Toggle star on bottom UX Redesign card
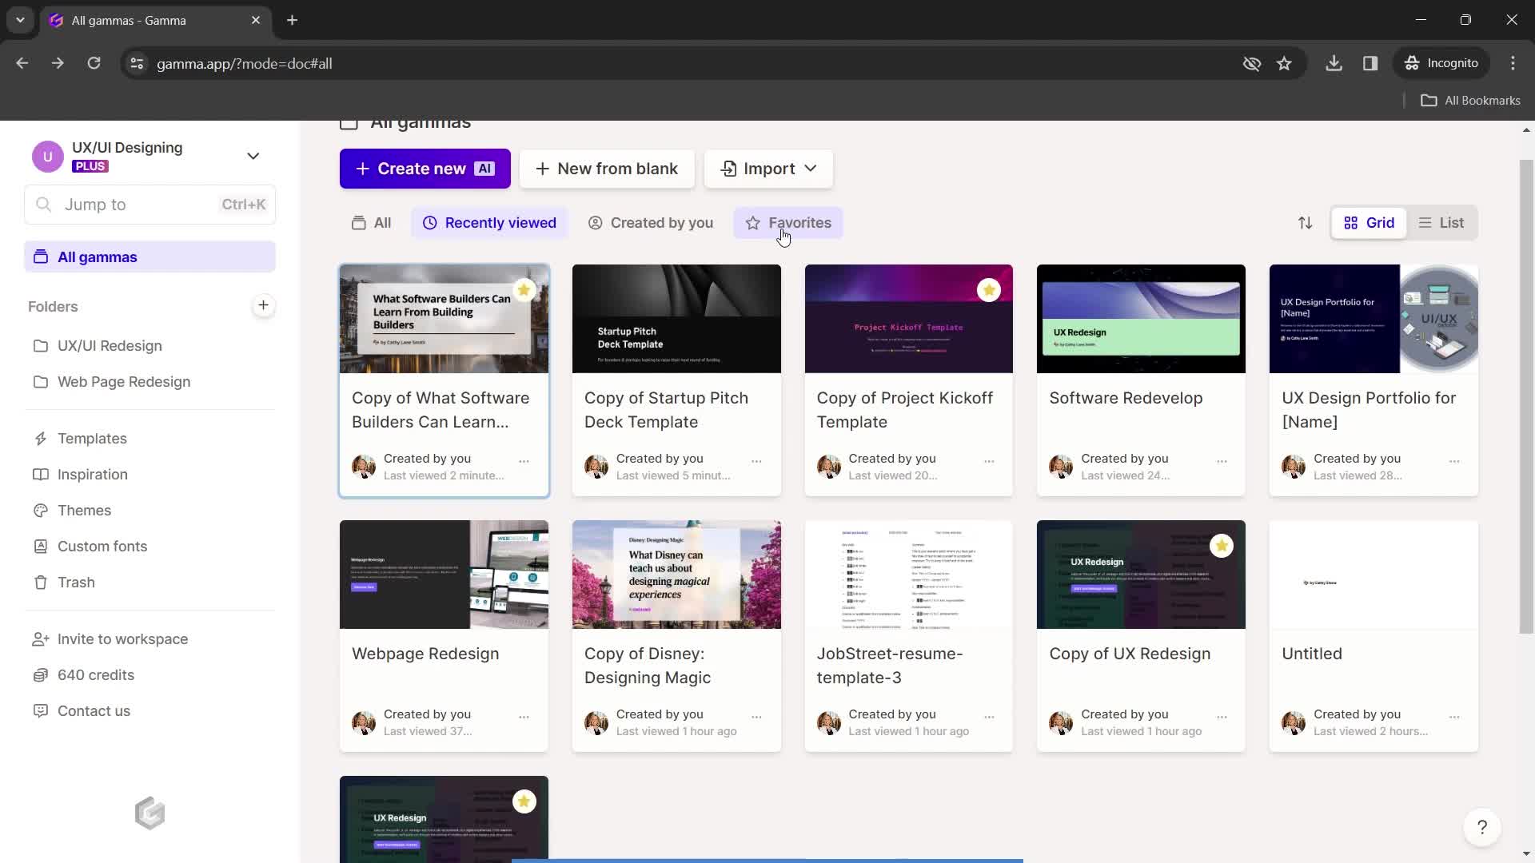Viewport: 1535px width, 863px height. click(x=524, y=801)
